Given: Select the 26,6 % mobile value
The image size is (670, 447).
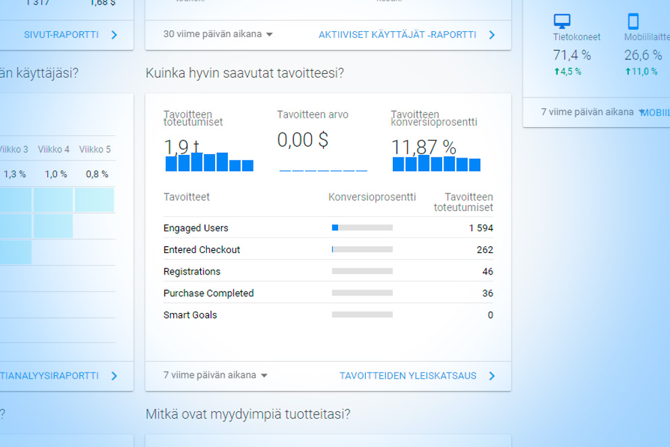Looking at the screenshot, I should click(x=643, y=55).
